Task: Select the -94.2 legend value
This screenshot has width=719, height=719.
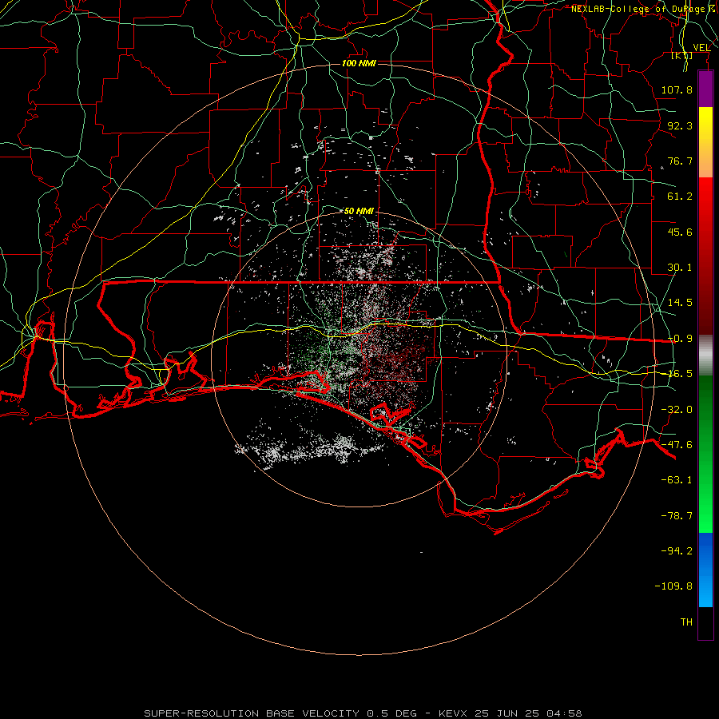Action: (677, 551)
